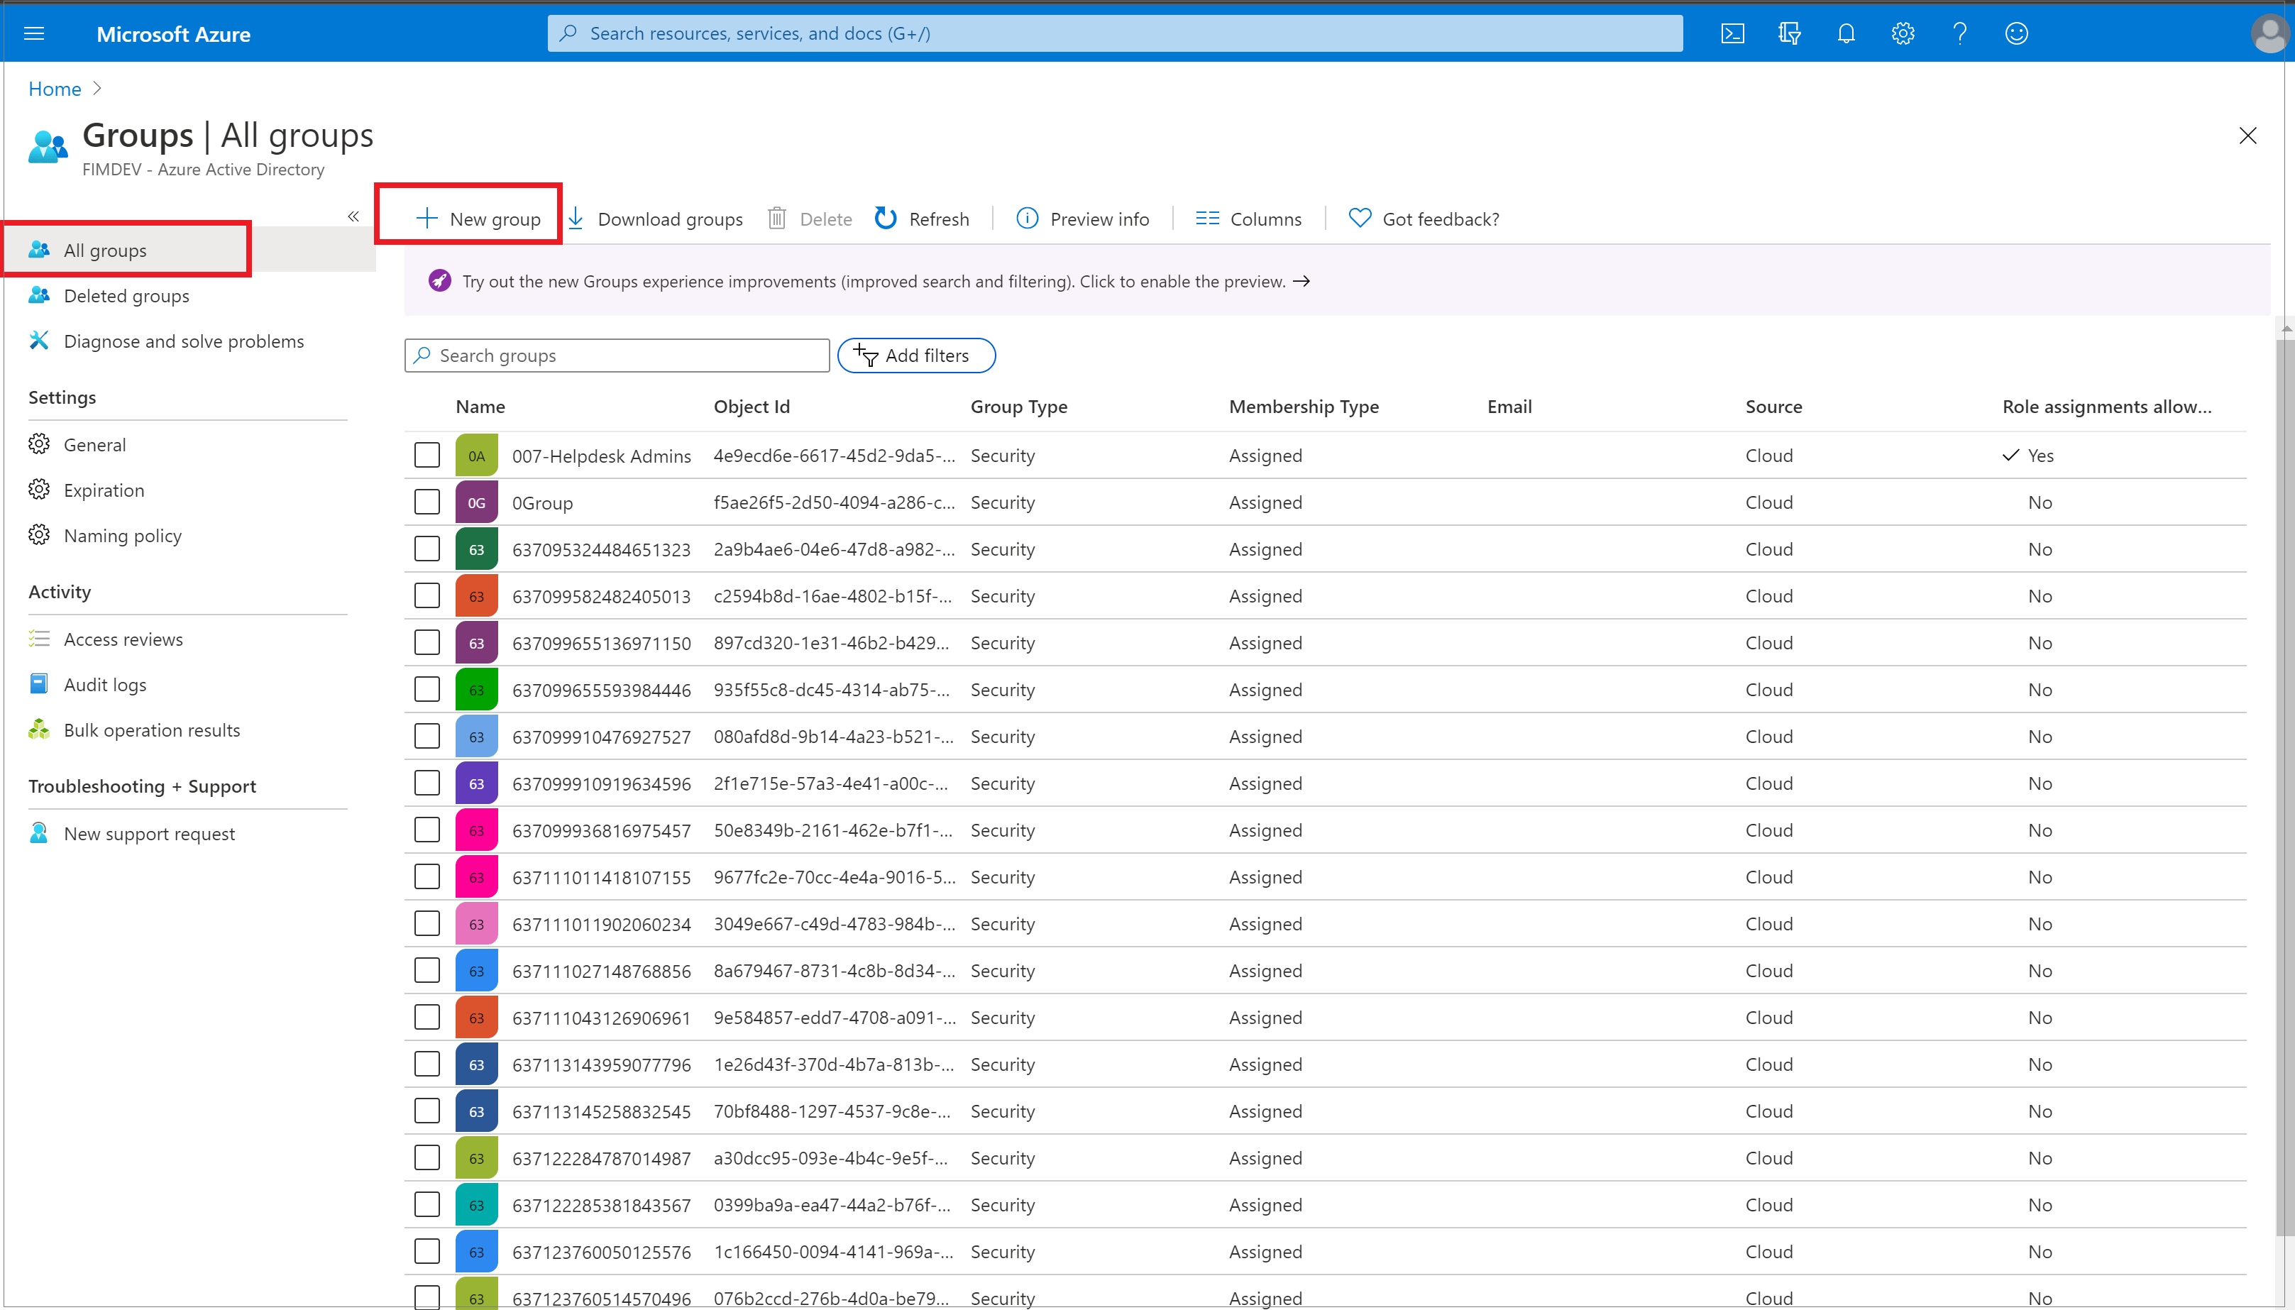Screen dimensions: 2295x1310
Task: Refresh the groups list
Action: click(x=922, y=219)
